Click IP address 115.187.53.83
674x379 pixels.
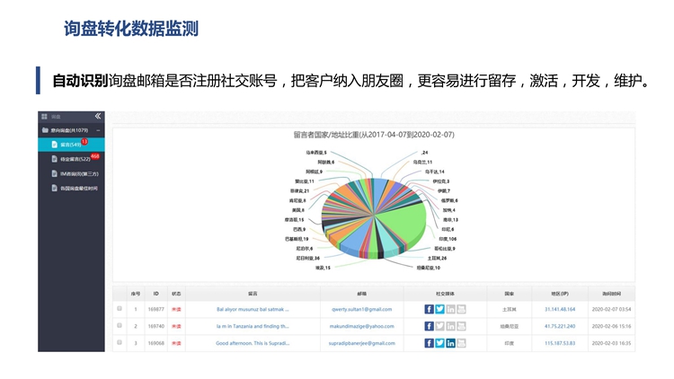(x=558, y=343)
